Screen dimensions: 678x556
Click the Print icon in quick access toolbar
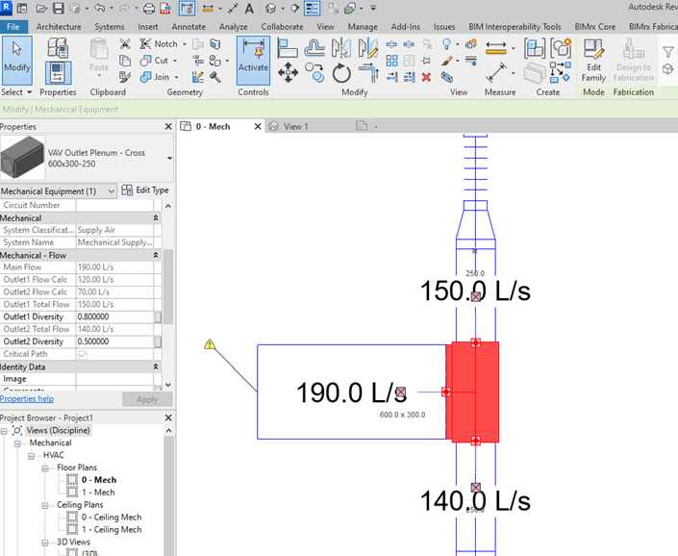(149, 9)
